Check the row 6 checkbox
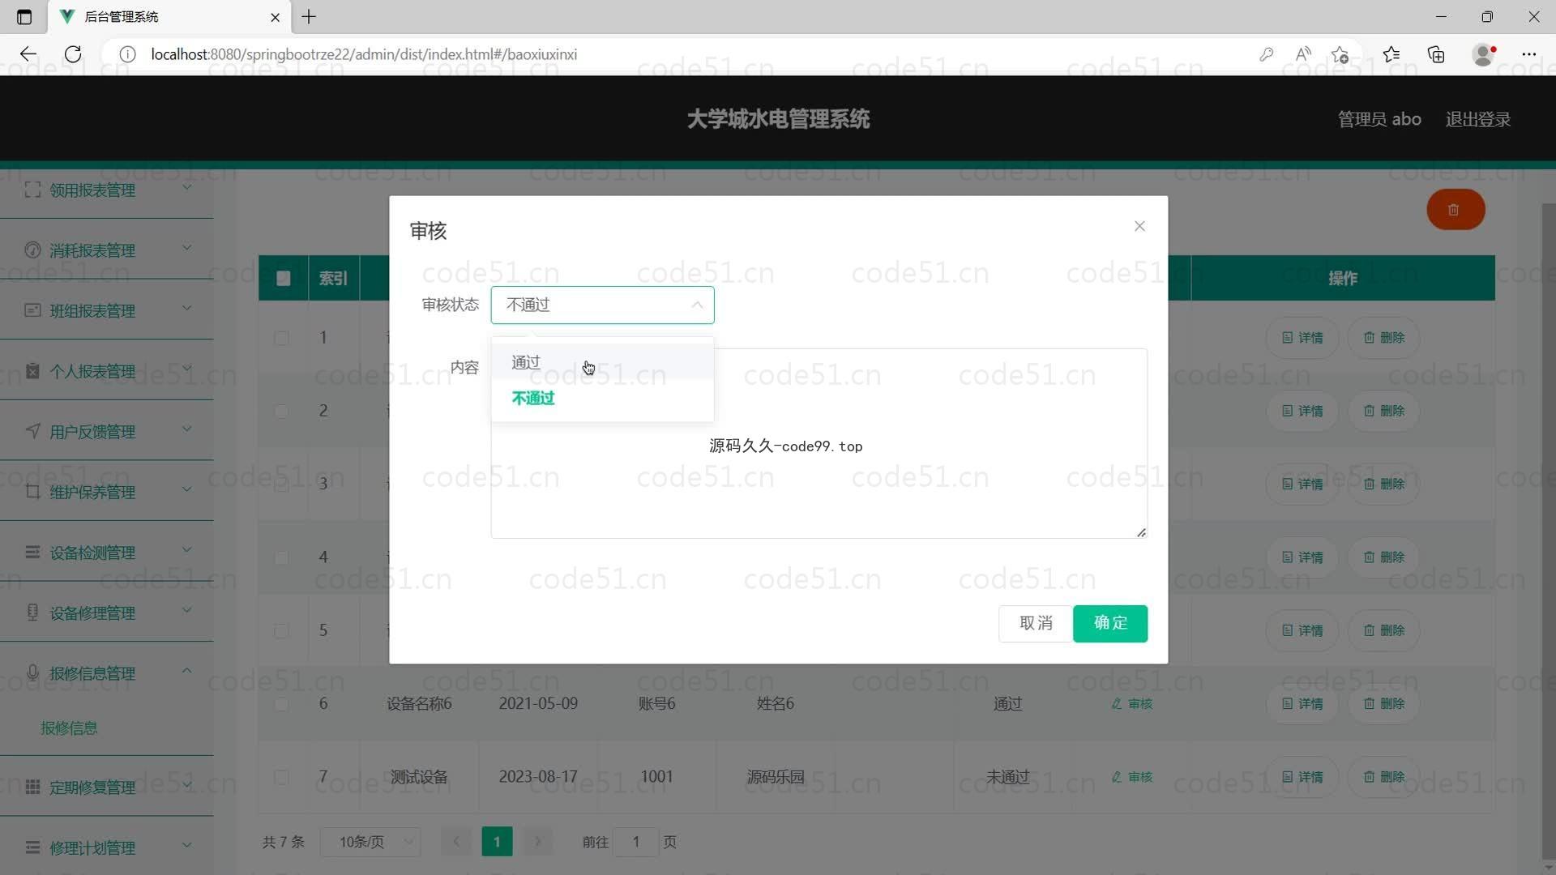1556x875 pixels. [281, 704]
